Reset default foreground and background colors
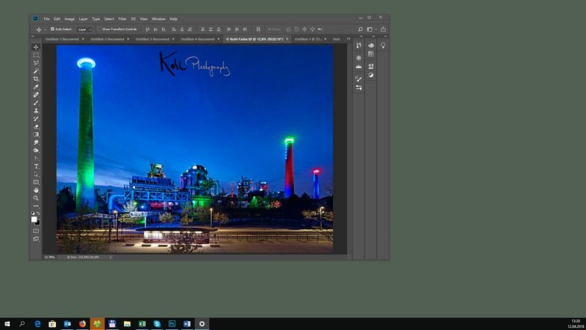 coord(33,214)
